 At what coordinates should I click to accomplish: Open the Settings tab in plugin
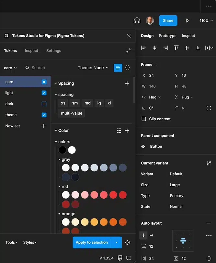point(54,51)
